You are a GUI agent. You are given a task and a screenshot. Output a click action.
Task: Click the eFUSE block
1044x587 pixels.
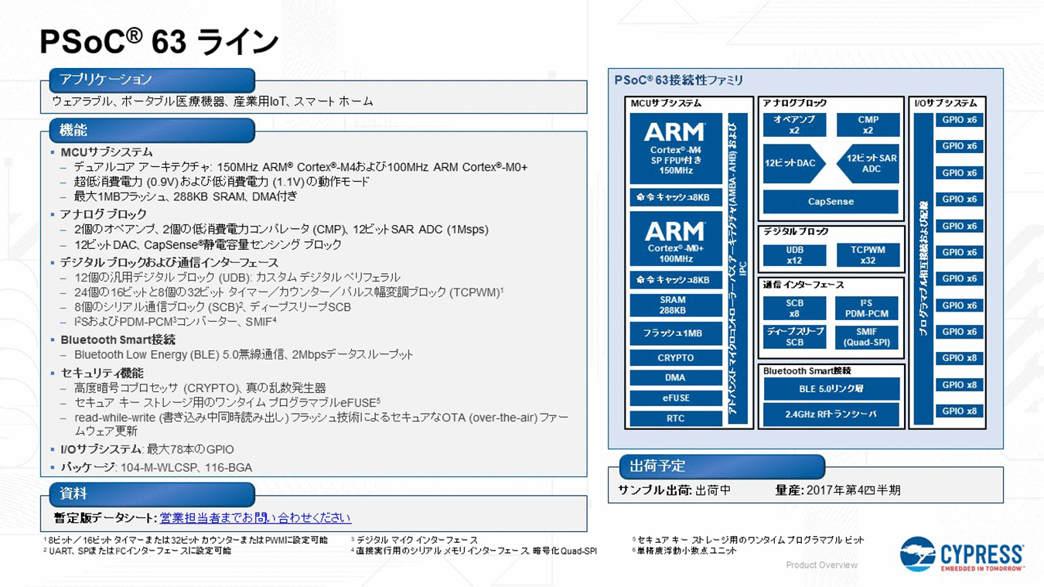tap(674, 398)
